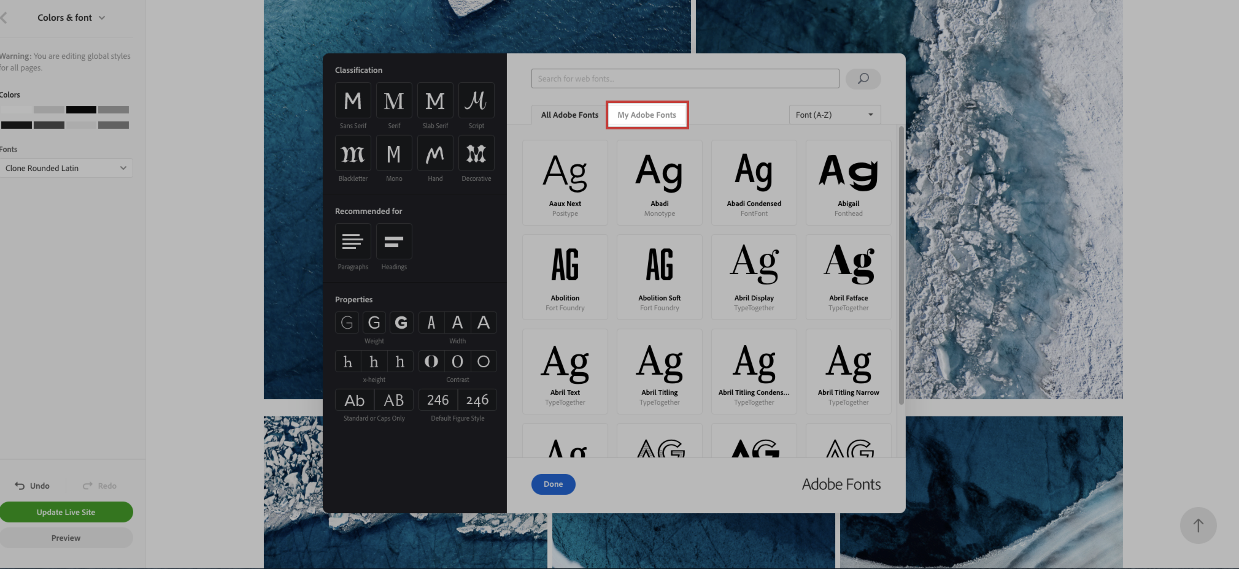1239x569 pixels.
Task: Choose the Script classification icon
Action: coord(476,101)
